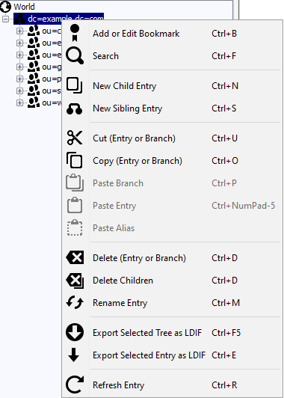Expand the last ou=w child node
The image size is (284, 398).
click(19, 102)
